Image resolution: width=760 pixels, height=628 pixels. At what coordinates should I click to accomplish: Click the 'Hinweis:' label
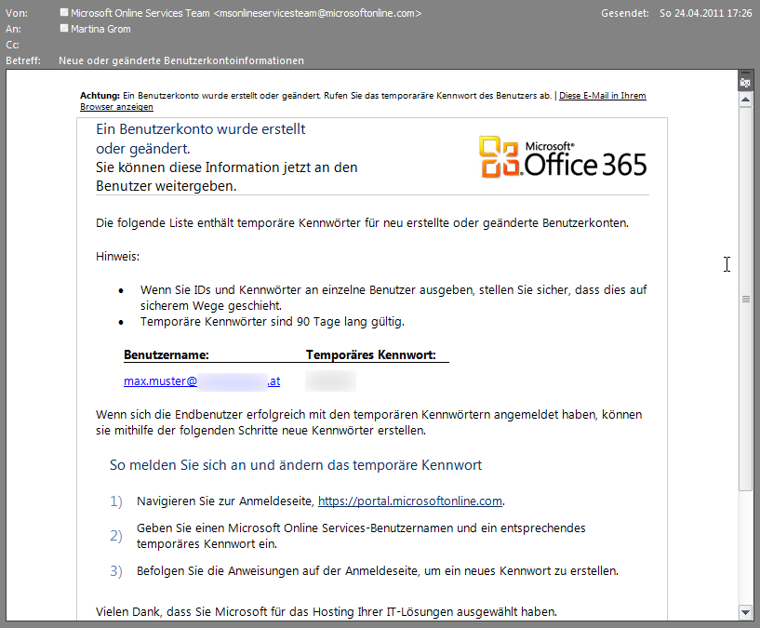118,256
